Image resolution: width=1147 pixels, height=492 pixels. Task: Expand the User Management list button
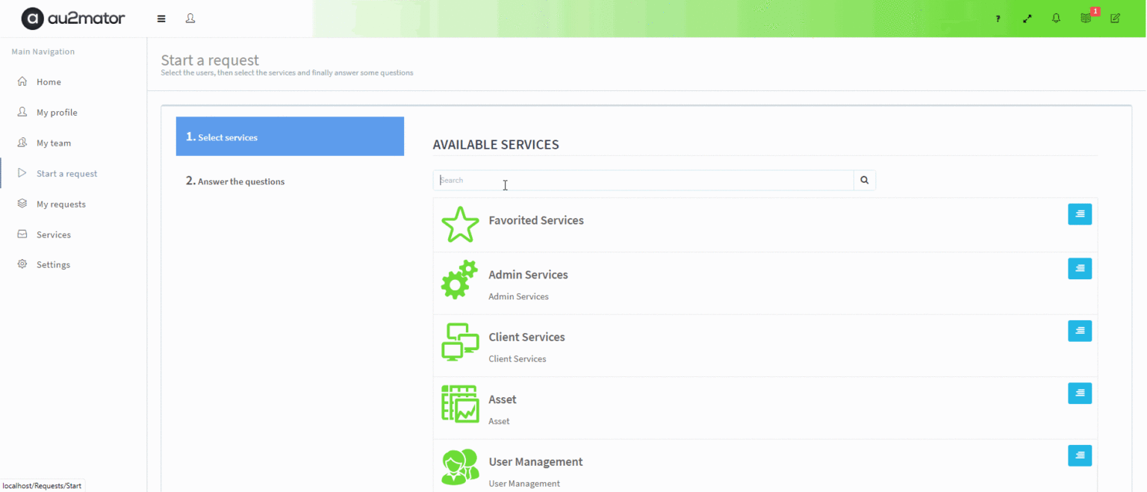point(1080,455)
